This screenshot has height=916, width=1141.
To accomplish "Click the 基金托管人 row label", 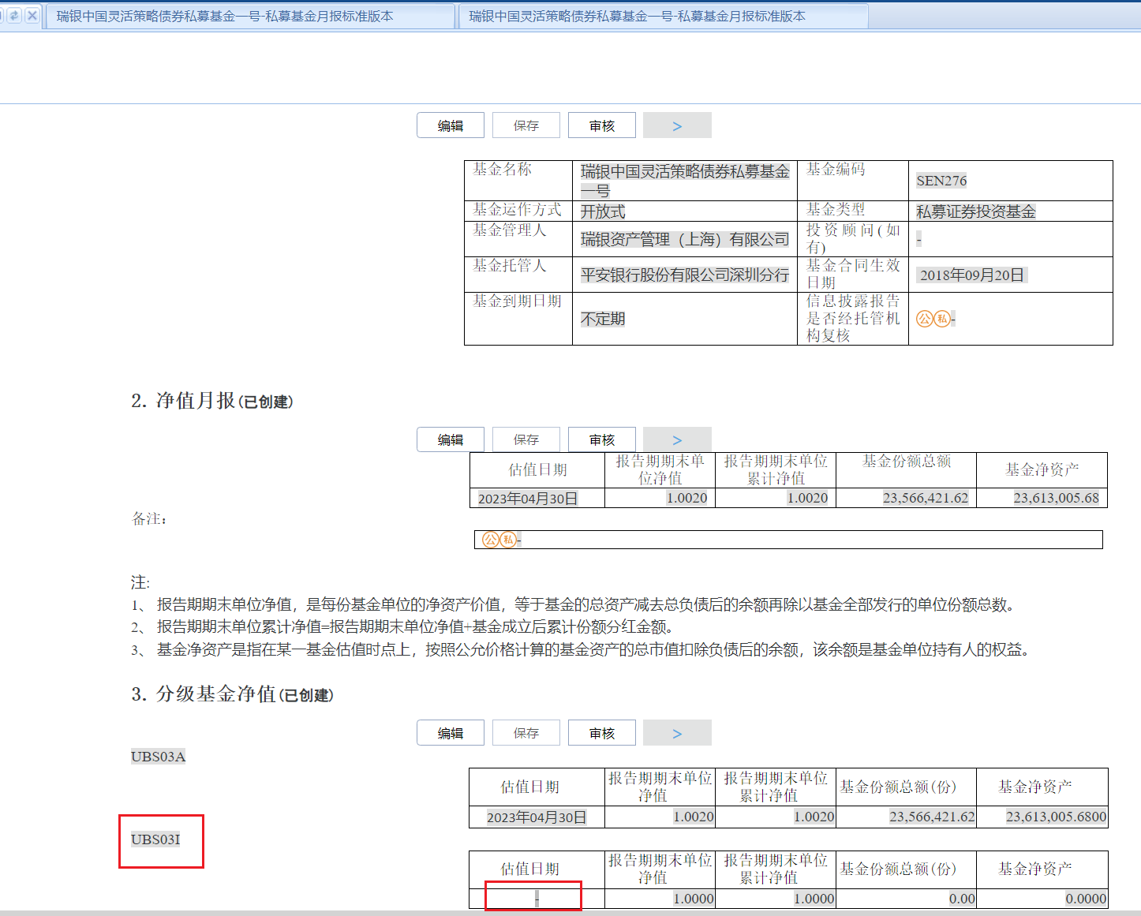I will [510, 266].
